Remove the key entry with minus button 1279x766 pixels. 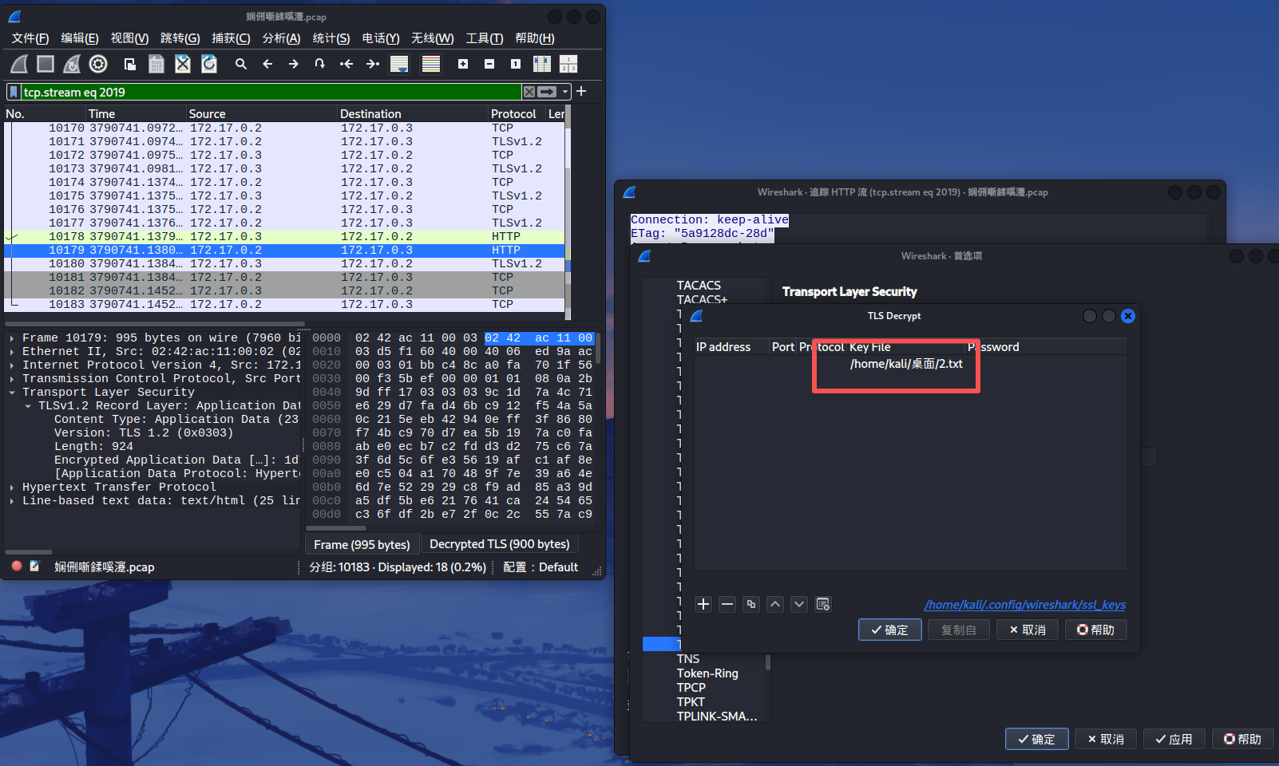(x=727, y=604)
